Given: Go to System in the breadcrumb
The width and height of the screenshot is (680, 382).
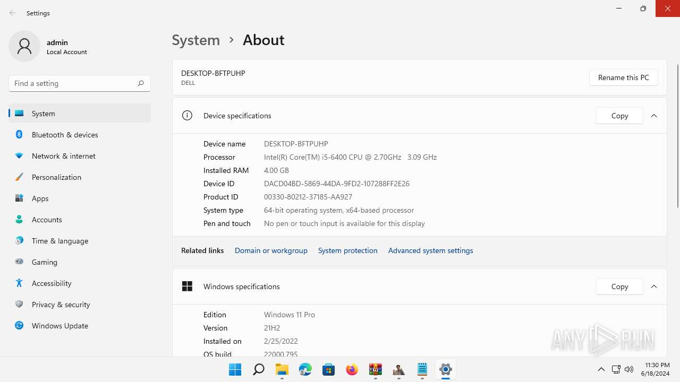Looking at the screenshot, I should coord(195,40).
